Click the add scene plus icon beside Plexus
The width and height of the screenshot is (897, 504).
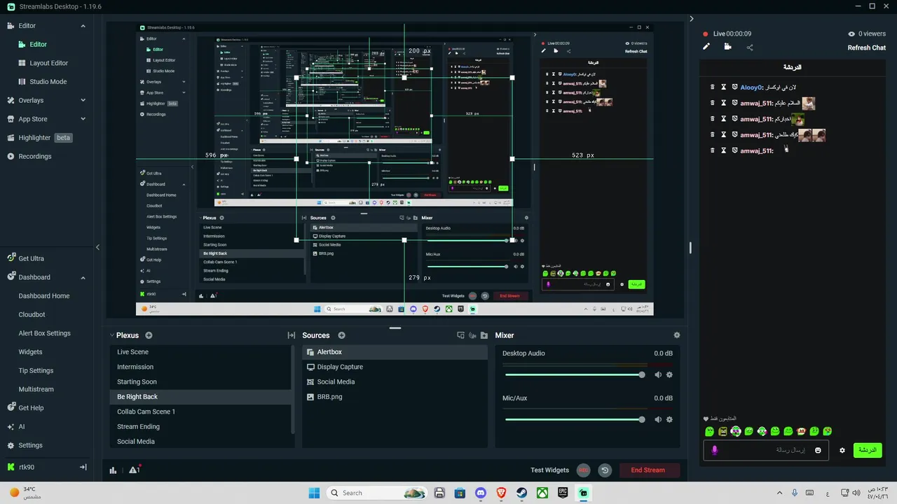point(149,335)
